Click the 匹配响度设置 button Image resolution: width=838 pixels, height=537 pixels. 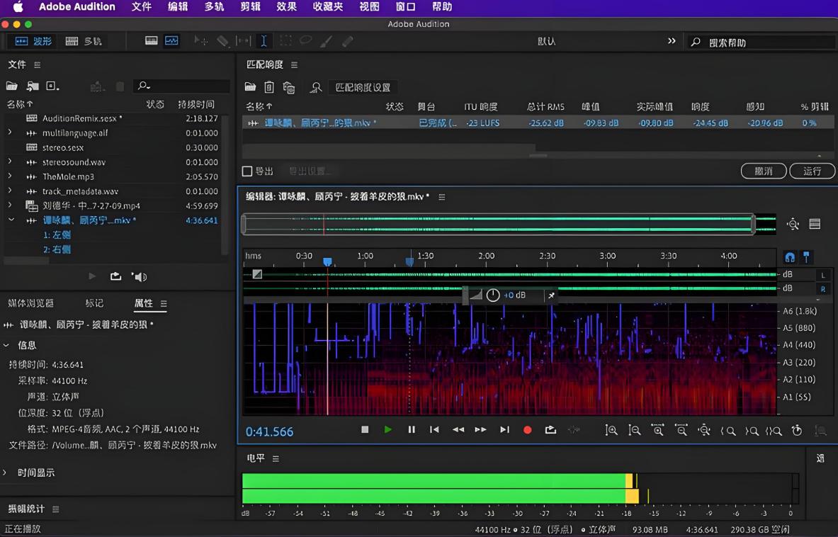[362, 87]
